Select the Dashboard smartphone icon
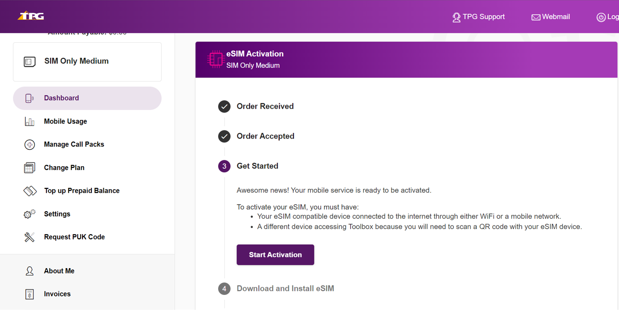Image resolution: width=619 pixels, height=310 pixels. 29,98
